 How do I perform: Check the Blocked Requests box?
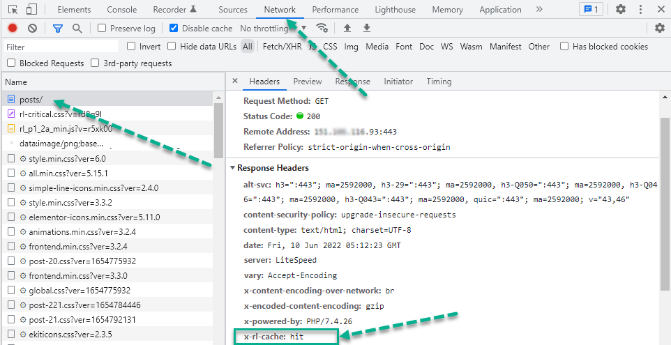tap(11, 63)
